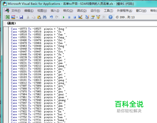Click the code line with pinyin = "hai "
This screenshot has width=157, height=123.
(x=38, y=114)
